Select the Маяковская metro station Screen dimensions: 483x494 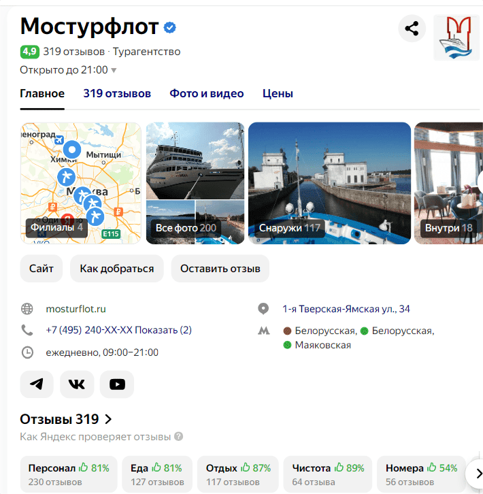317,345
